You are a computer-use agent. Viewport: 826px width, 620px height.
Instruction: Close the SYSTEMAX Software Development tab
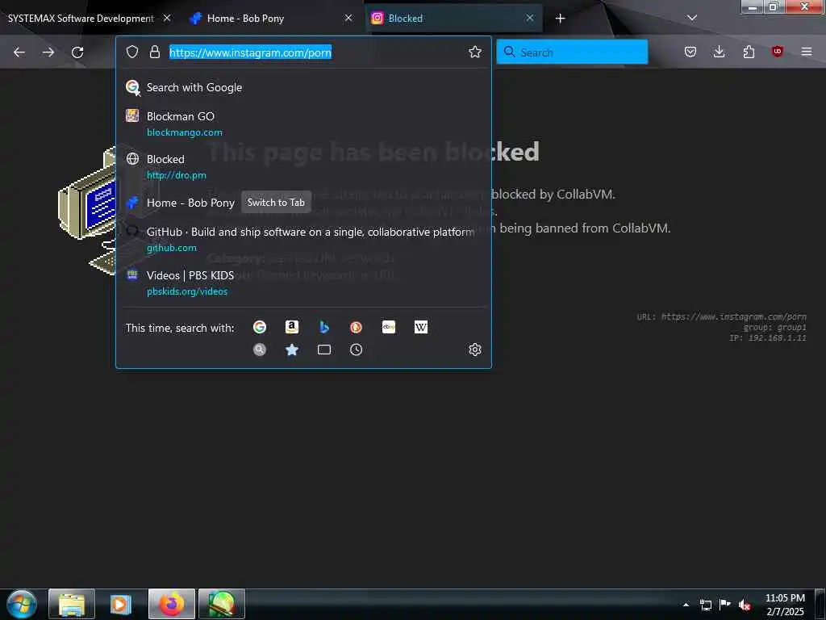click(x=167, y=18)
